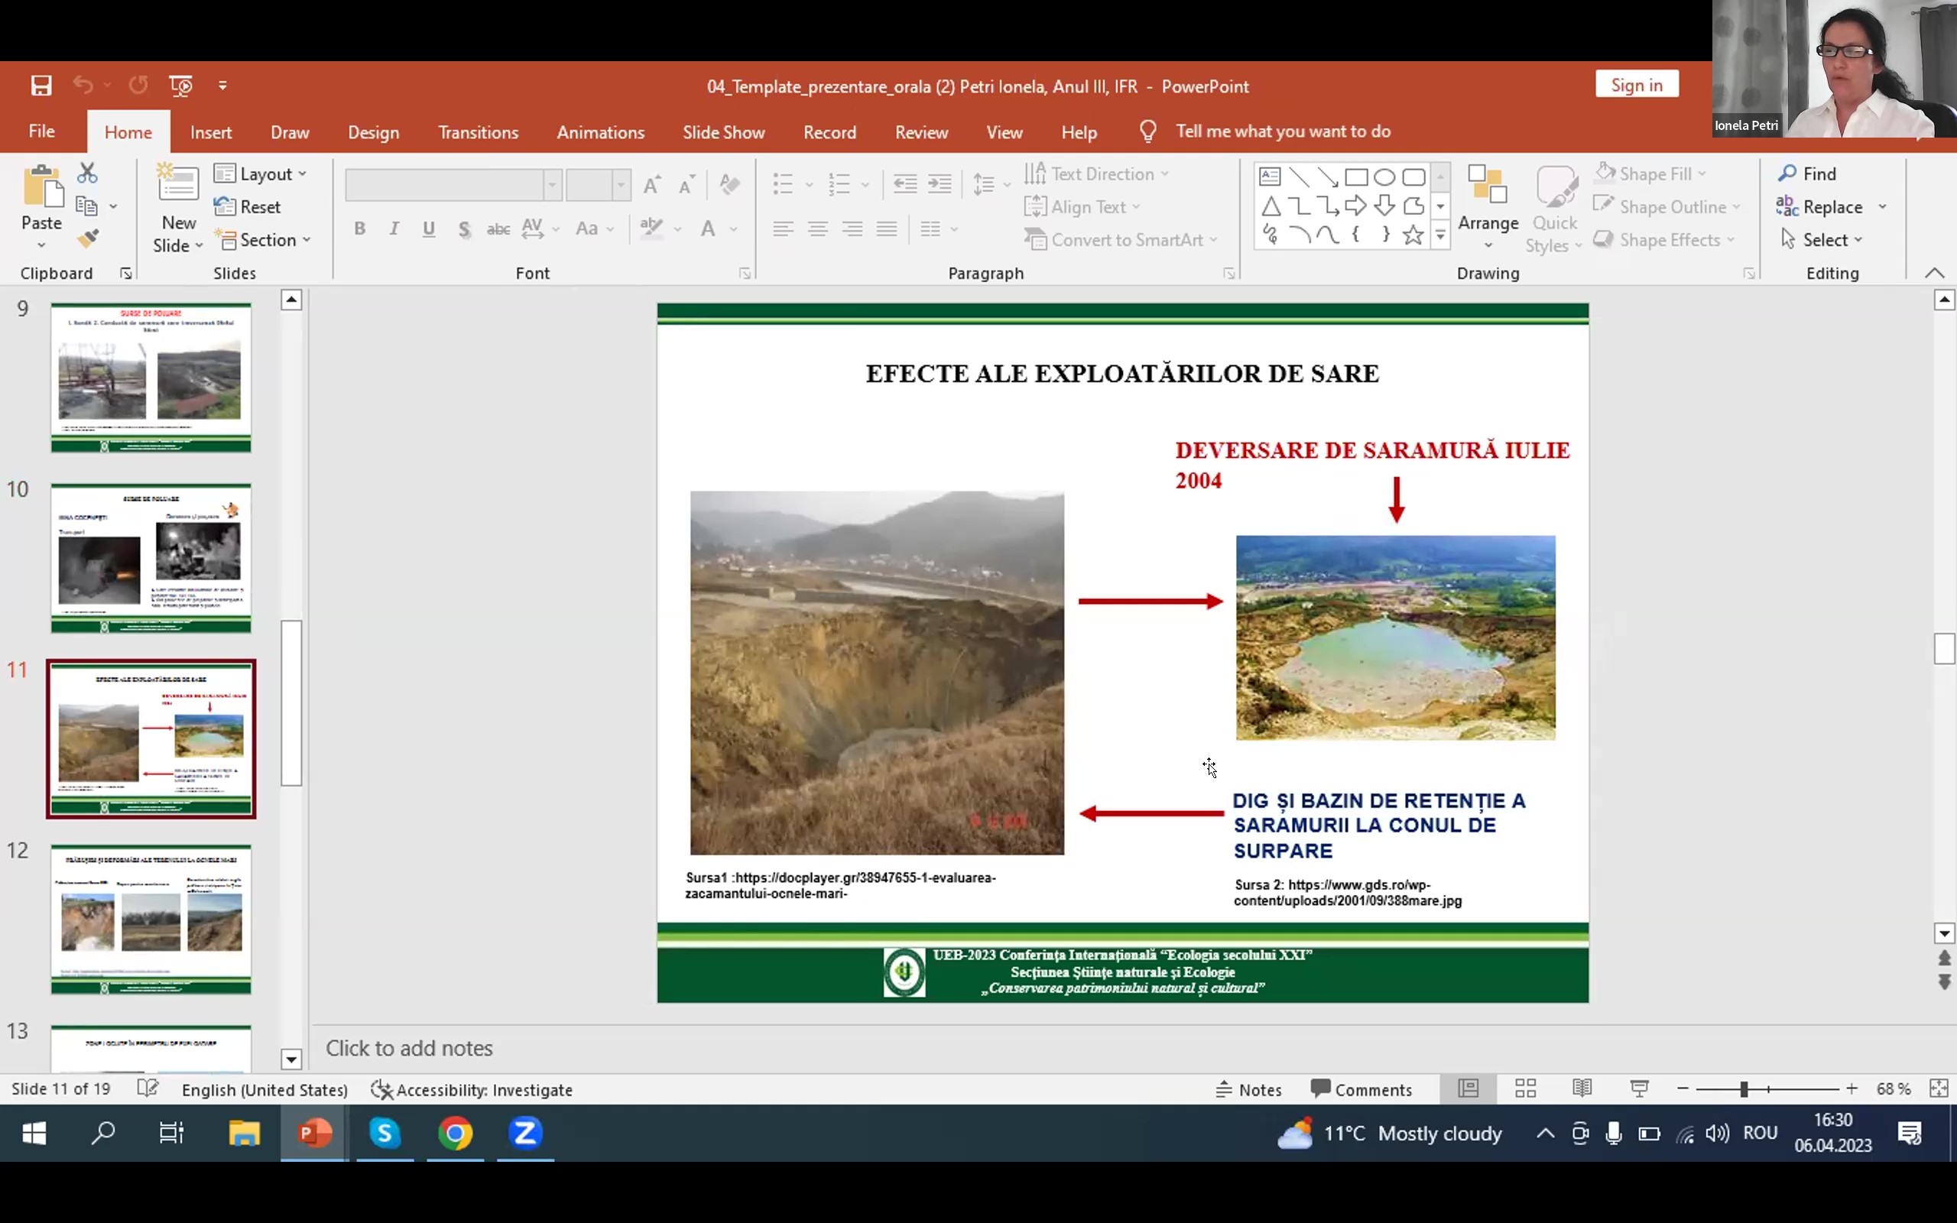
Task: Click the Format Painter brush icon
Action: click(87, 238)
